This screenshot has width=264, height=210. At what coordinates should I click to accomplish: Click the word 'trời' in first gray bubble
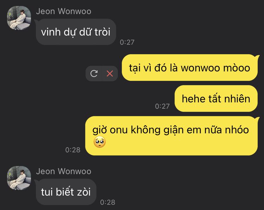(x=102, y=32)
